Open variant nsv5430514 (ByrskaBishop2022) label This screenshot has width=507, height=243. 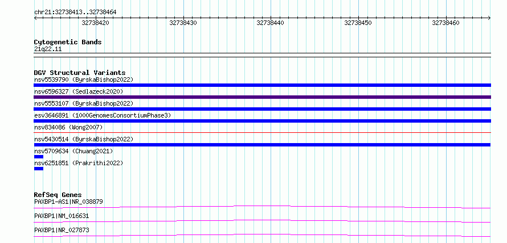(84, 139)
